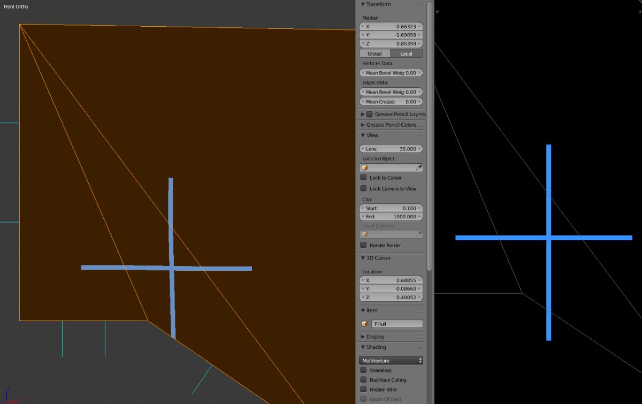Image resolution: width=642 pixels, height=404 pixels.
Task: Click the Shading panel drag grip
Action: coord(420,347)
